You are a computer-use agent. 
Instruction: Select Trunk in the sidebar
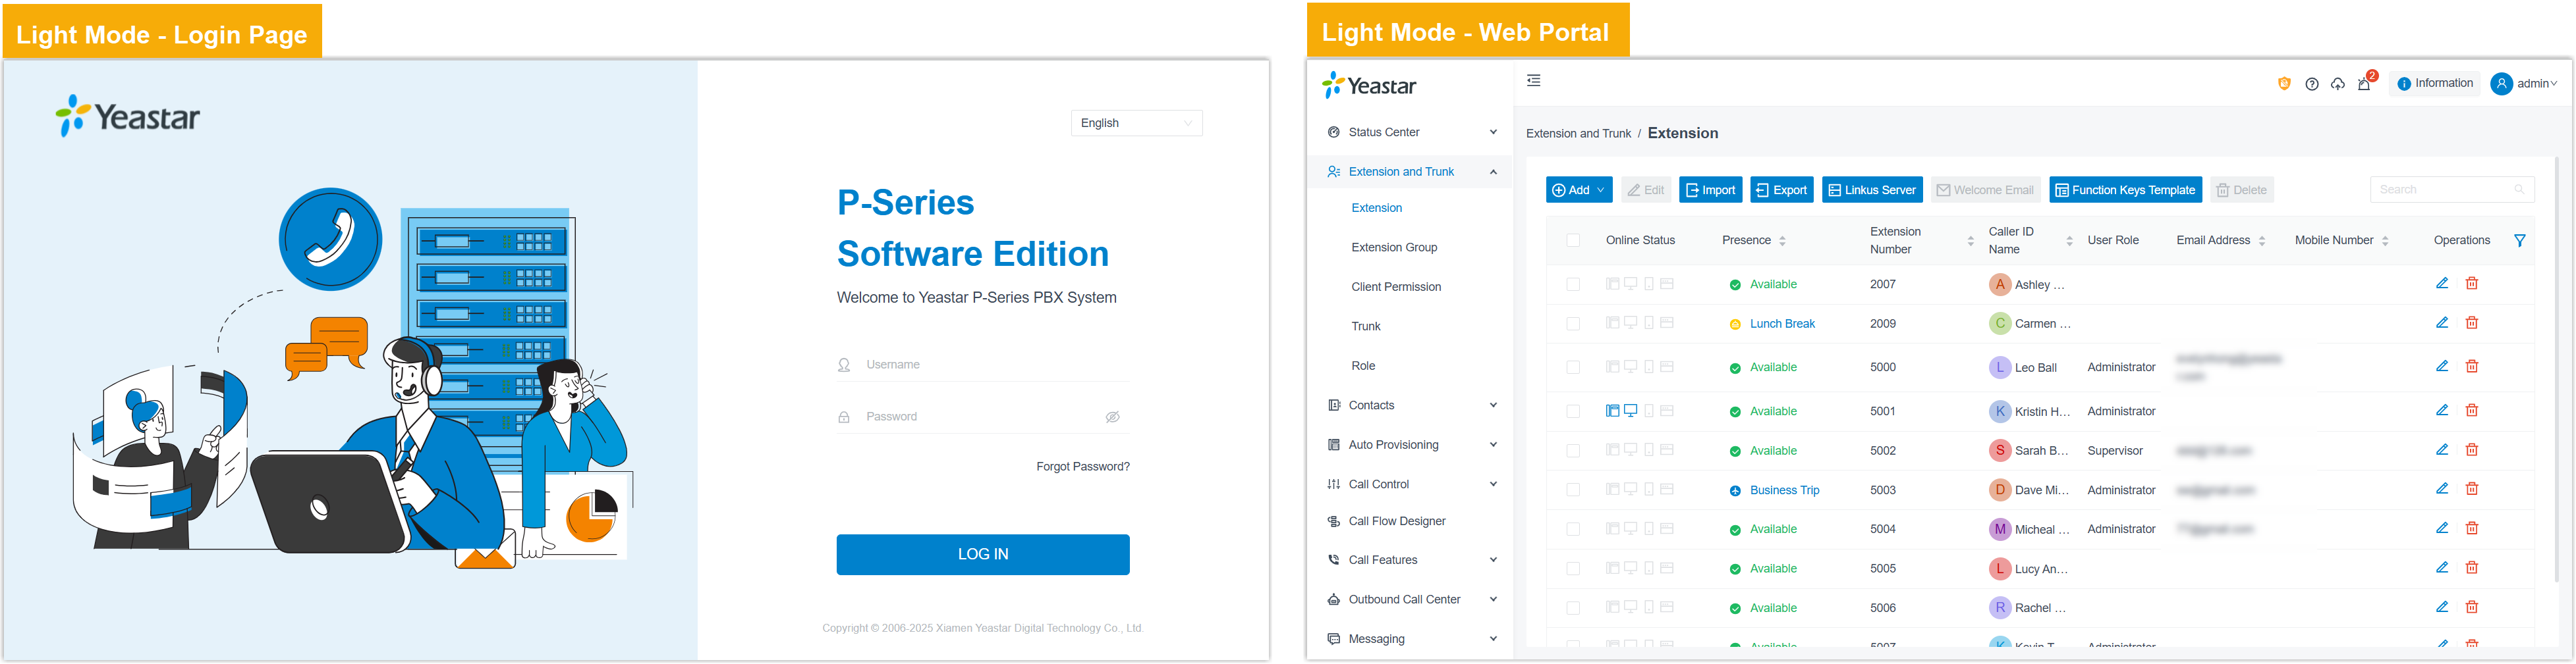coord(1365,326)
